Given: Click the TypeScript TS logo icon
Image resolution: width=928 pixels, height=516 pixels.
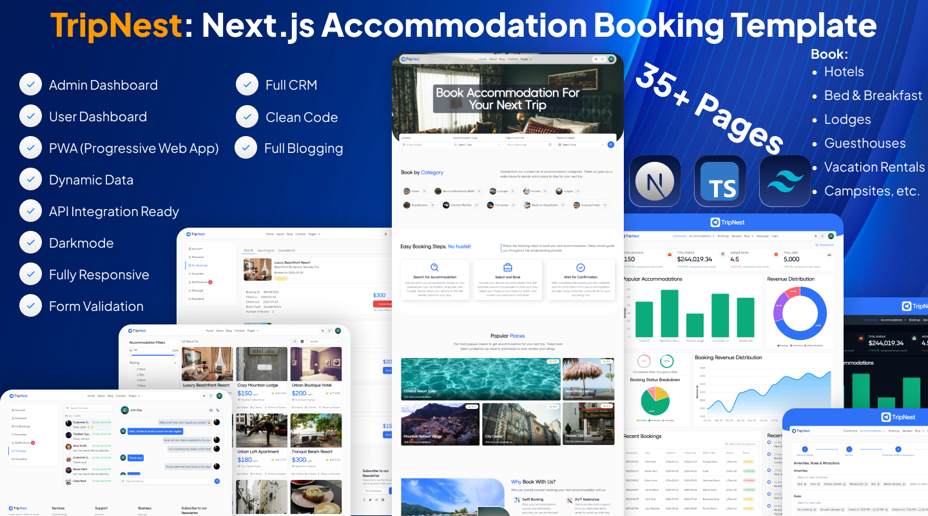Looking at the screenshot, I should coord(720,181).
